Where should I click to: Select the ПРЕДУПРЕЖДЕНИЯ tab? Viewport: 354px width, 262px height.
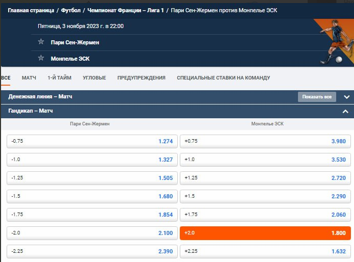[141, 77]
